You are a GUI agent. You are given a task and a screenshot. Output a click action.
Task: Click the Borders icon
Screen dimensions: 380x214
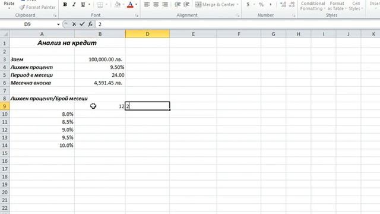tap(100, 4)
